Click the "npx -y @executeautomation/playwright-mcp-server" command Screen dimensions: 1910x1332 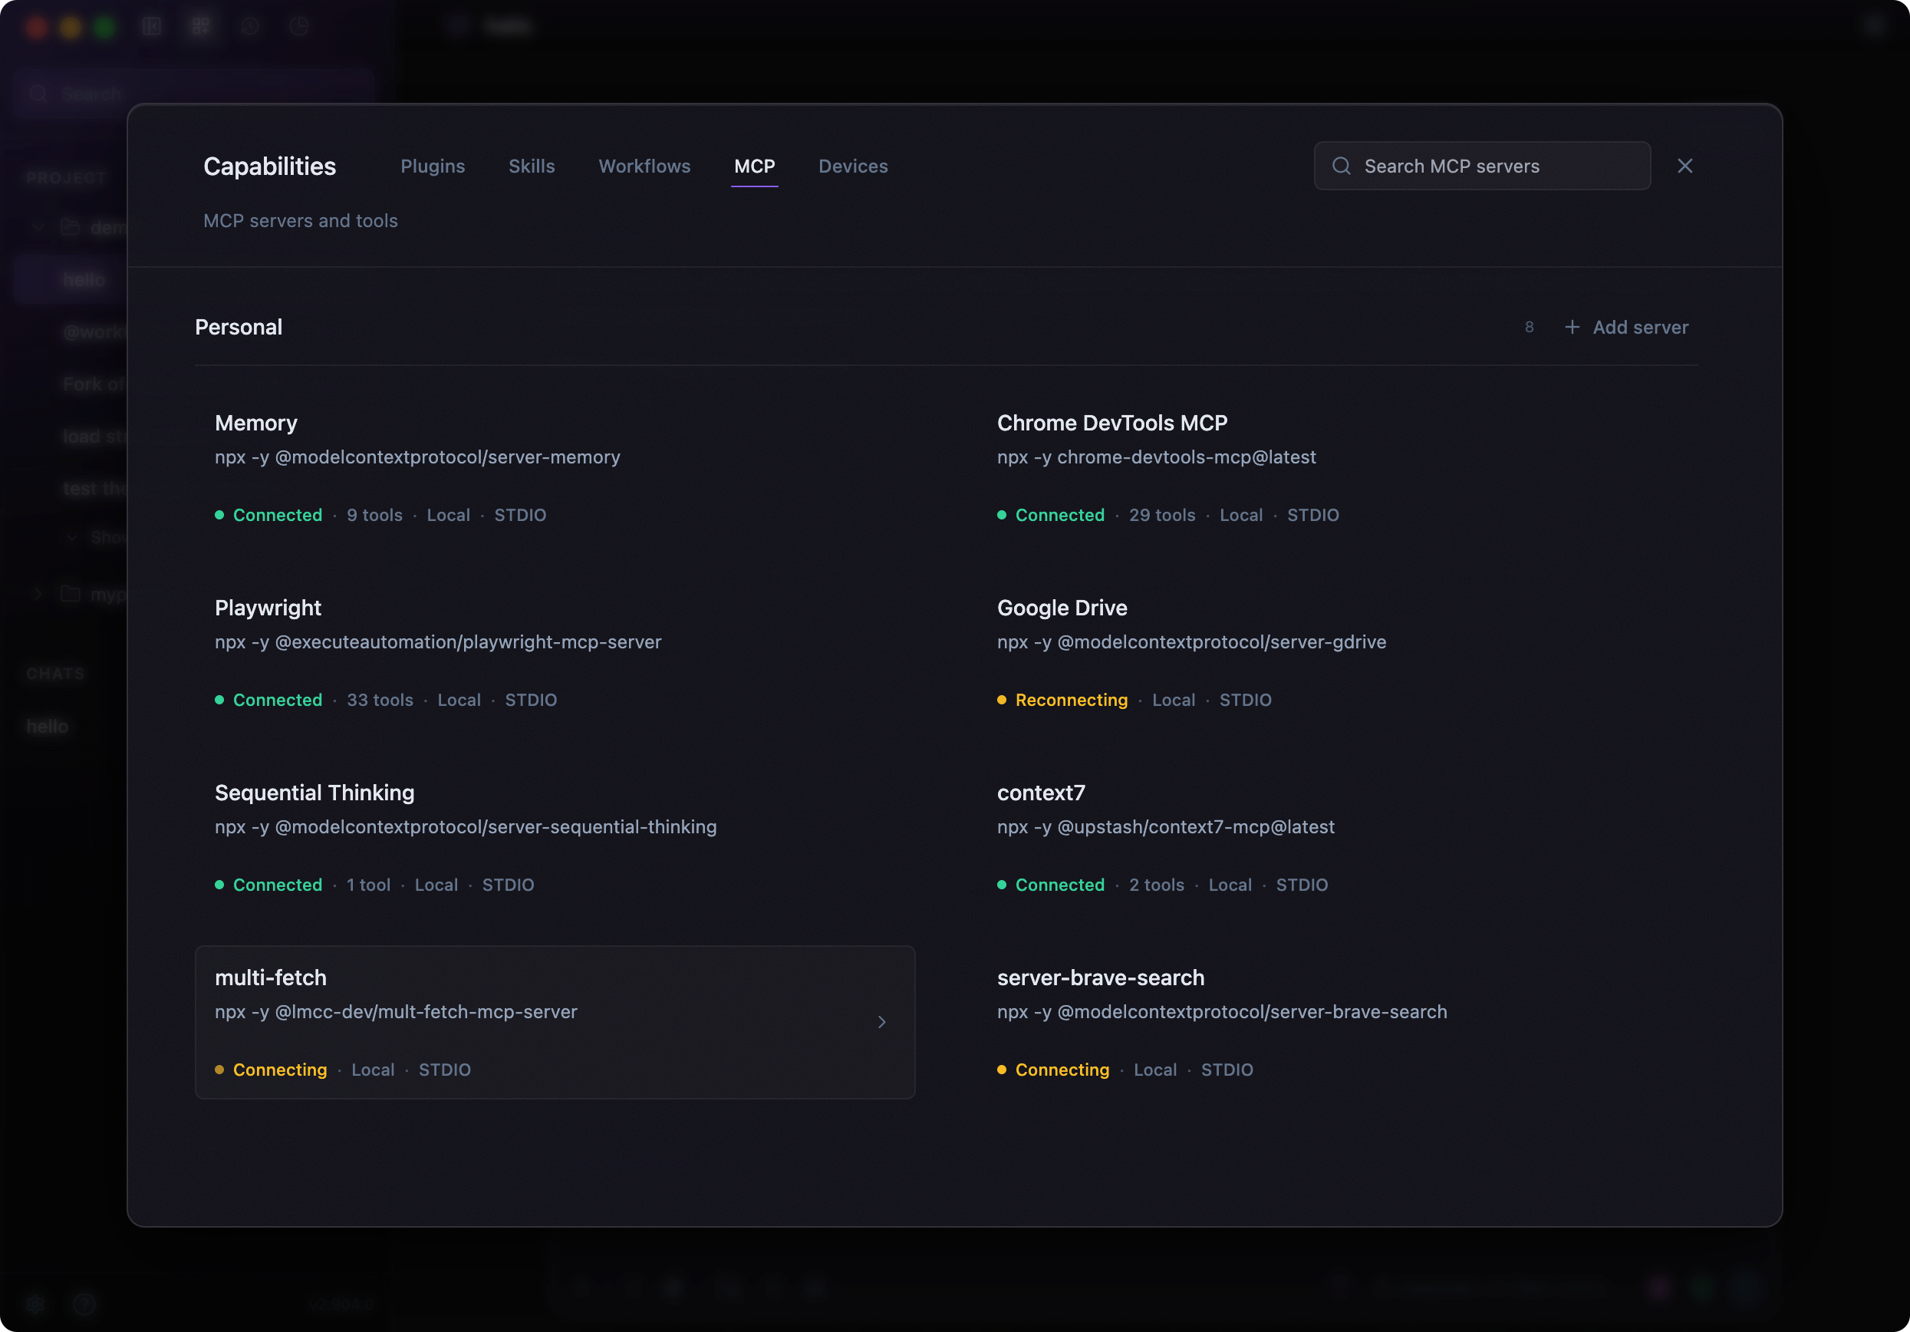click(x=439, y=641)
